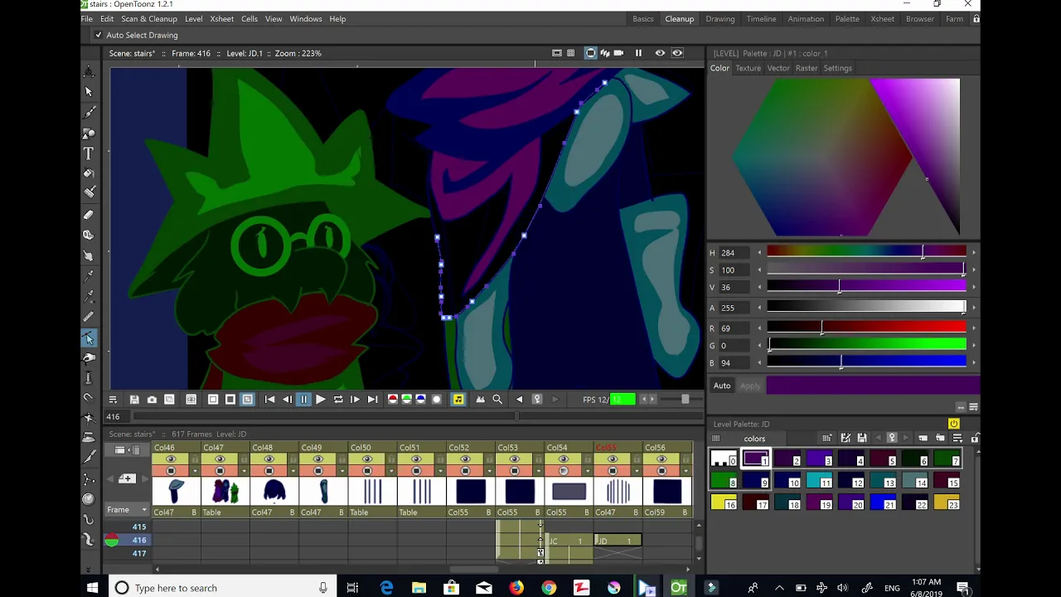The image size is (1061, 597).
Task: Click the Windows search box on taskbar
Action: click(x=222, y=588)
